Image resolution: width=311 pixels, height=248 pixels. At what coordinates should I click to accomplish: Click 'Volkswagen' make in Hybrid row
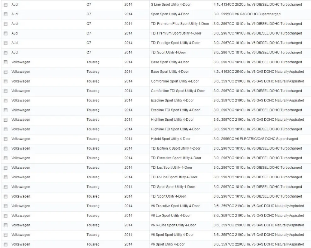(x=21, y=139)
